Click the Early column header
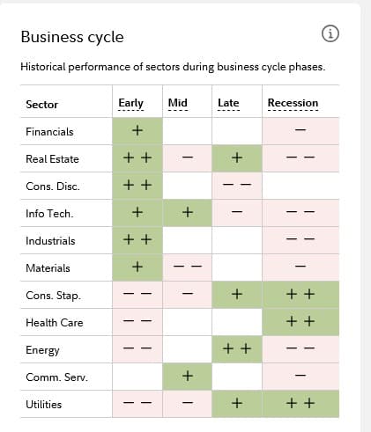 131,103
